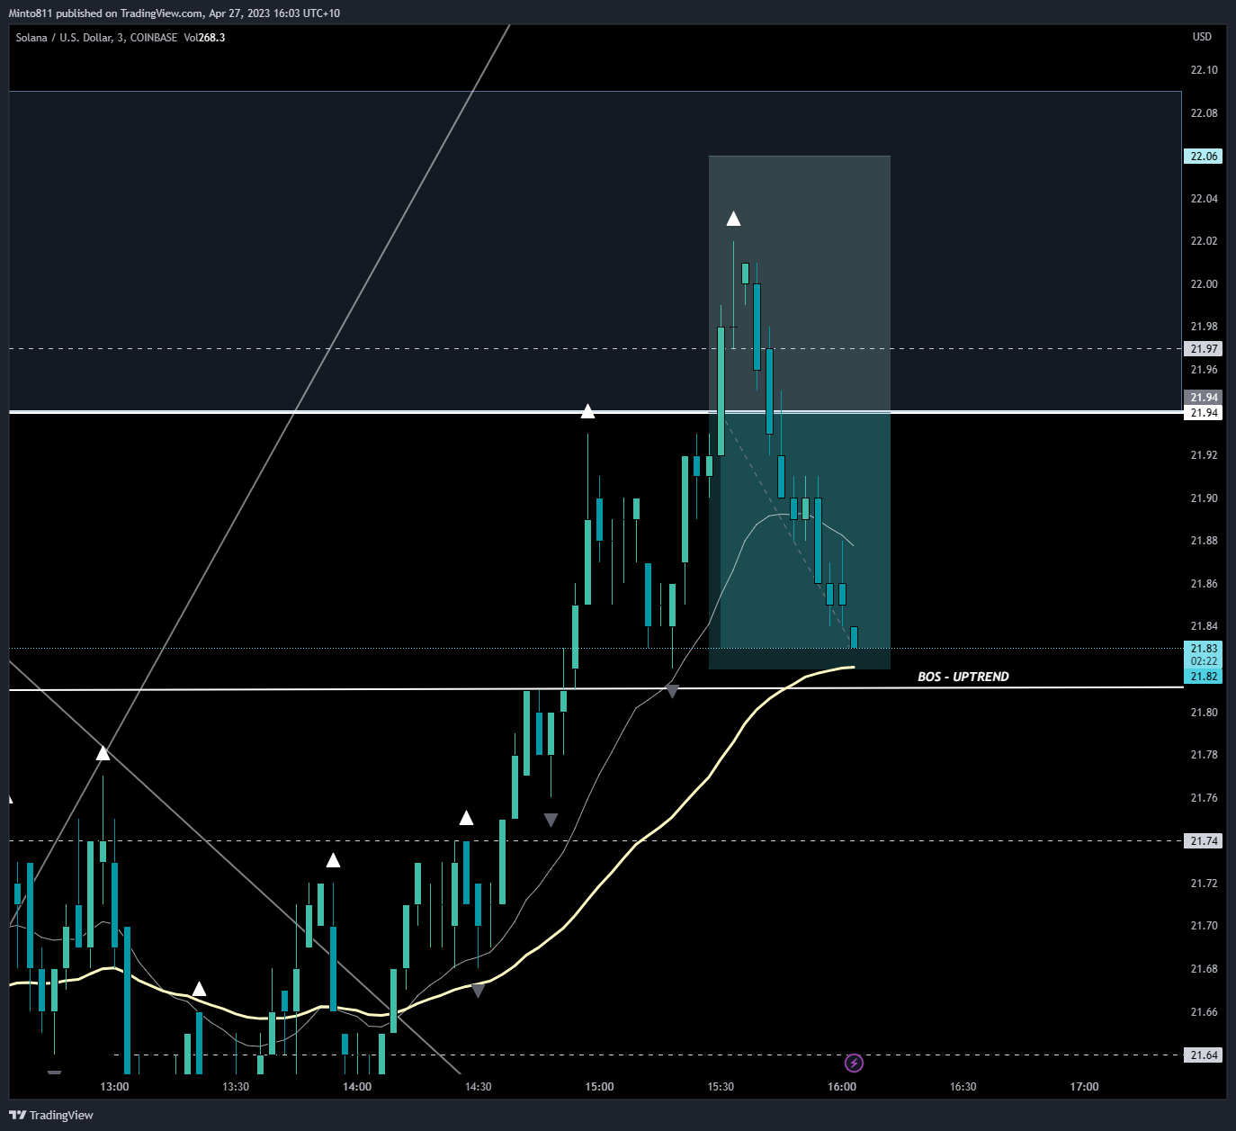Click the 21.96 price axis value
The image size is (1236, 1131).
pyautogui.click(x=1204, y=370)
